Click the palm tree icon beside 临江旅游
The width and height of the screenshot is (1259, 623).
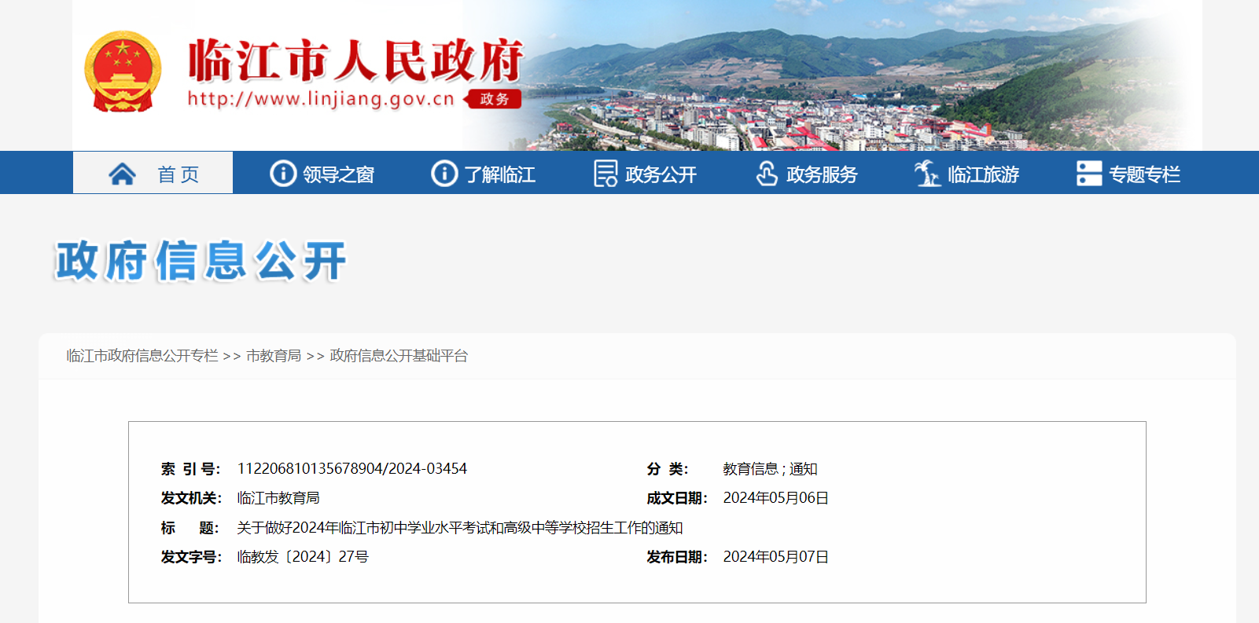tap(927, 174)
